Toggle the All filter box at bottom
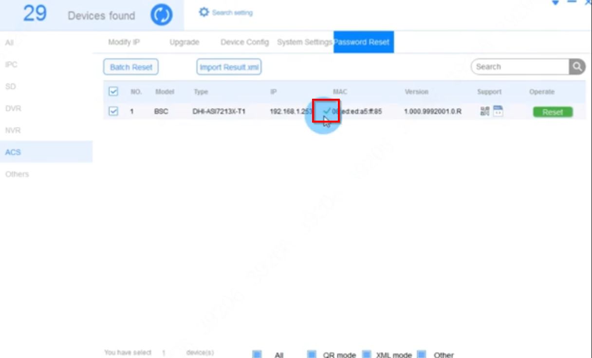 (258, 355)
